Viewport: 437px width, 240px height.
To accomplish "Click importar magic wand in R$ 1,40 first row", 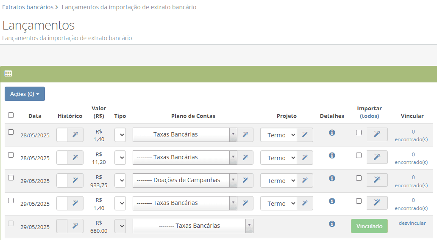I will [x=377, y=134].
